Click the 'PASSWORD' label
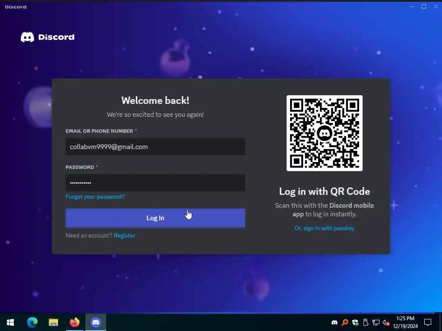 [80, 167]
